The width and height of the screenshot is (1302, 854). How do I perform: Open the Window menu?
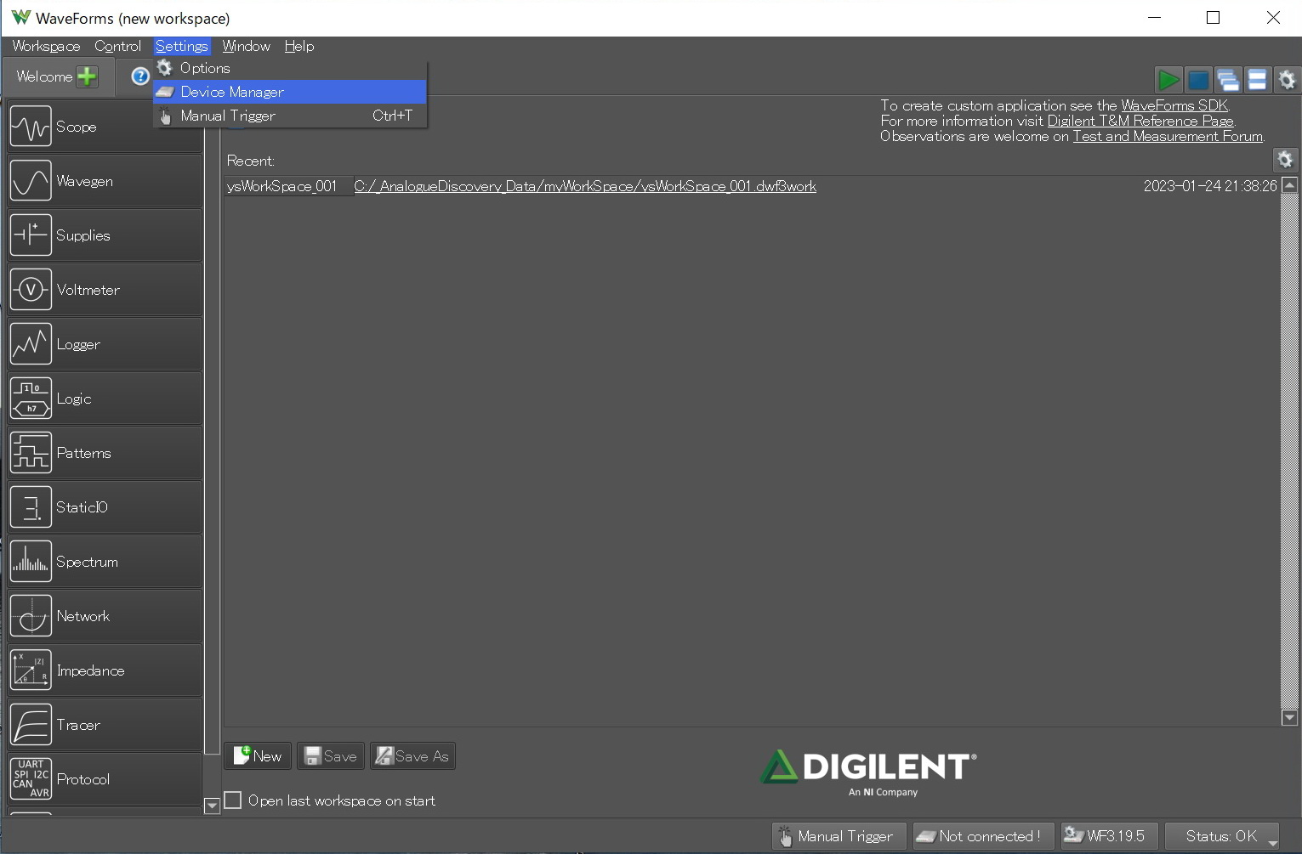click(x=246, y=46)
